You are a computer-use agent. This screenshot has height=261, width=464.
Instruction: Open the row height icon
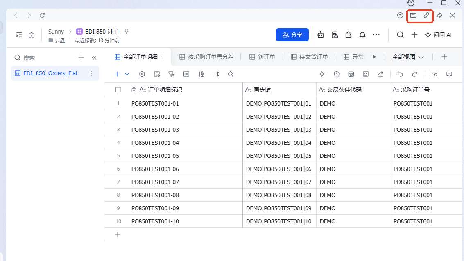pos(216,74)
